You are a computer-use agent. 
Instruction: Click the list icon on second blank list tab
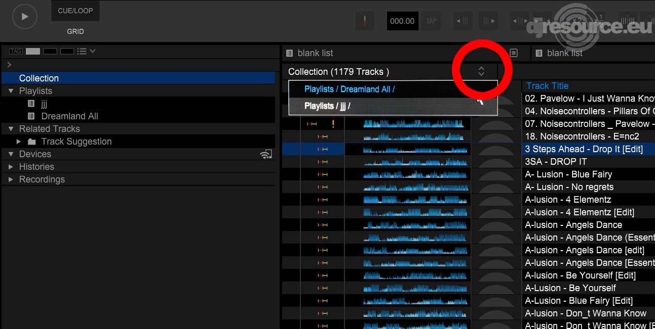coord(539,53)
